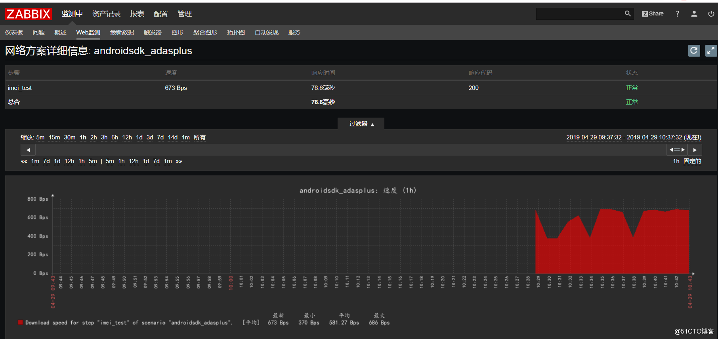This screenshot has height=339, width=718.
Task: Go to the 拓扑图 submenu
Action: coord(236,32)
